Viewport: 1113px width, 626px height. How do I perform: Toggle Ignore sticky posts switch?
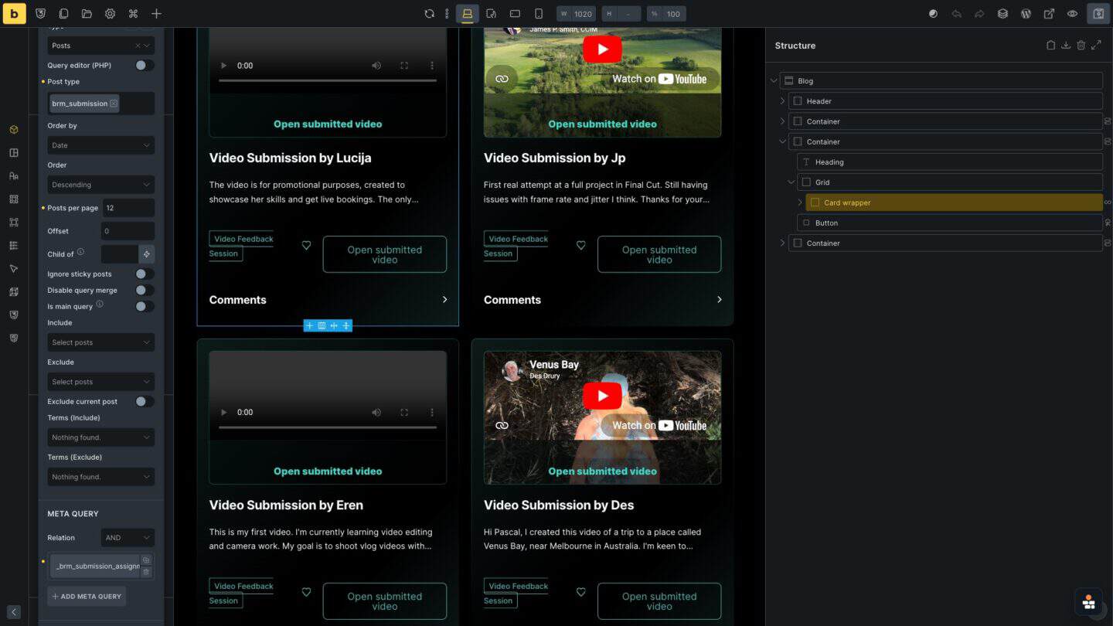coord(144,274)
